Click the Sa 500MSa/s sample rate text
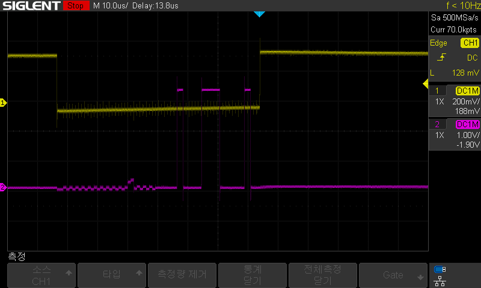The image size is (481, 288). coord(455,18)
